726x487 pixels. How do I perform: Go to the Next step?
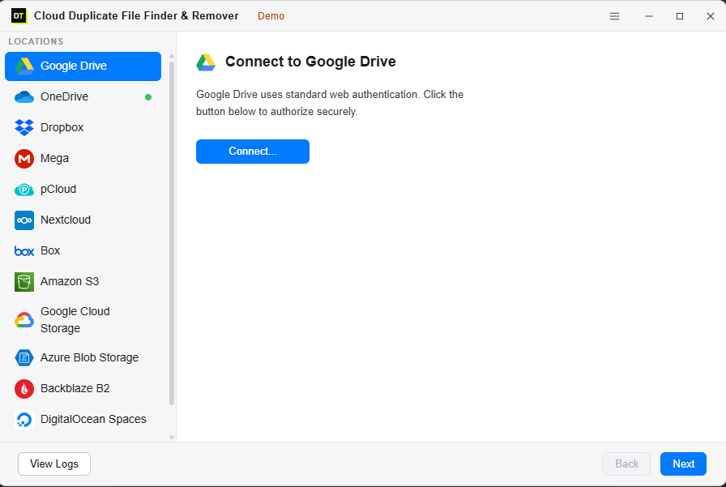pos(683,464)
